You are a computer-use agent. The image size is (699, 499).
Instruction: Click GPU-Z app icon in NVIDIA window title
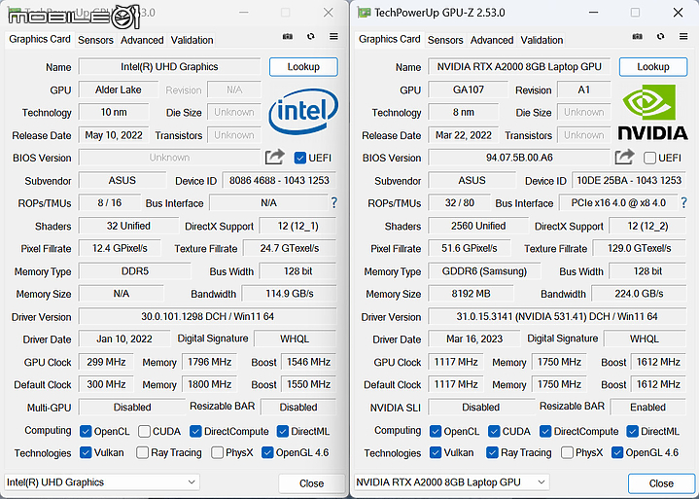[365, 13]
